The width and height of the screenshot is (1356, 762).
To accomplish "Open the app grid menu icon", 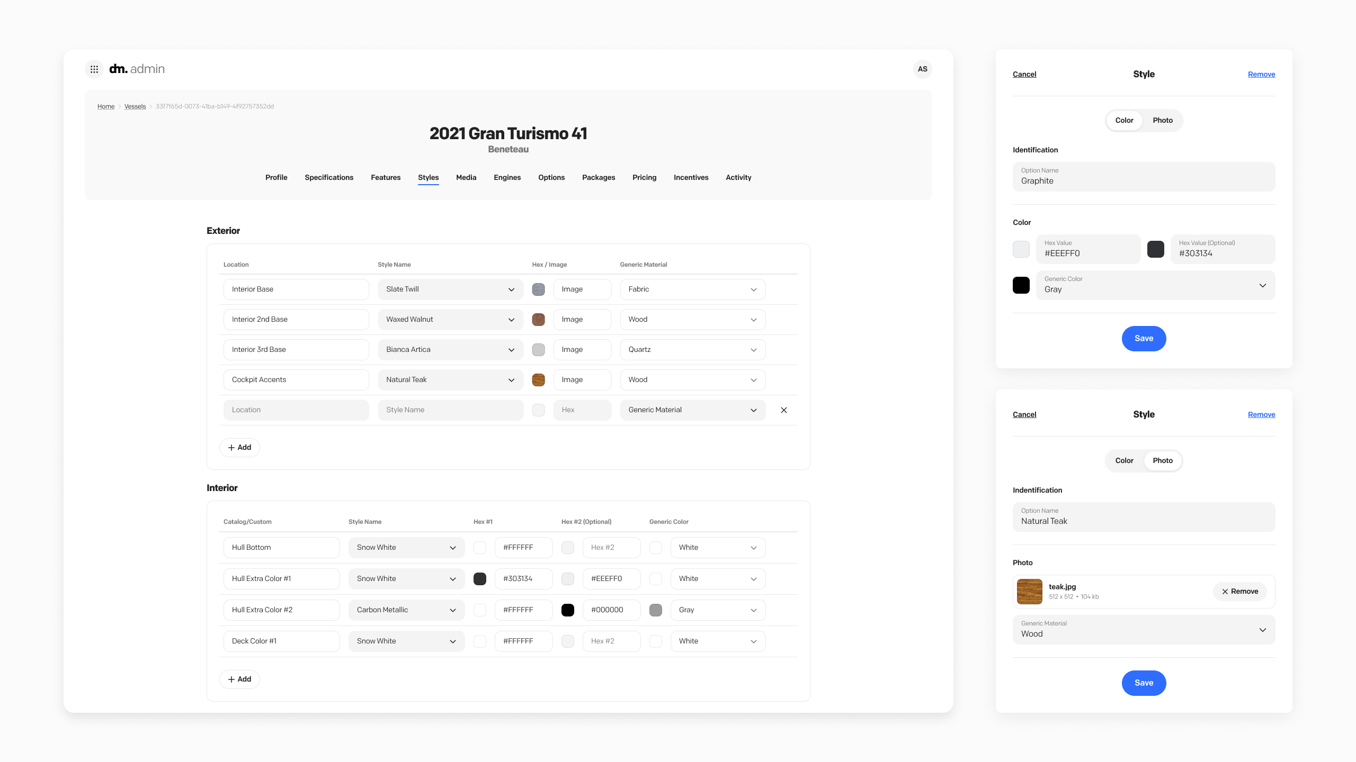I will (94, 69).
